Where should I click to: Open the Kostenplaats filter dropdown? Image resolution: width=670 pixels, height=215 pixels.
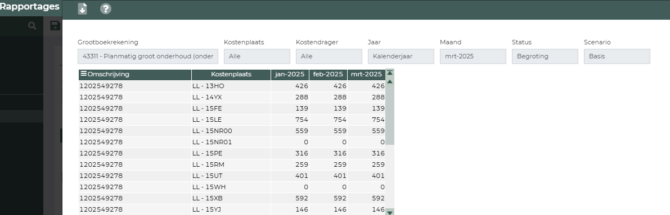[x=257, y=56]
